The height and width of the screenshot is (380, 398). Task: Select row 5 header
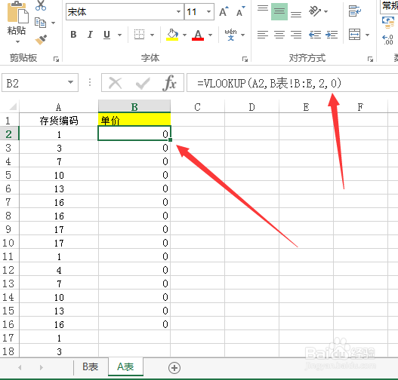[8, 175]
